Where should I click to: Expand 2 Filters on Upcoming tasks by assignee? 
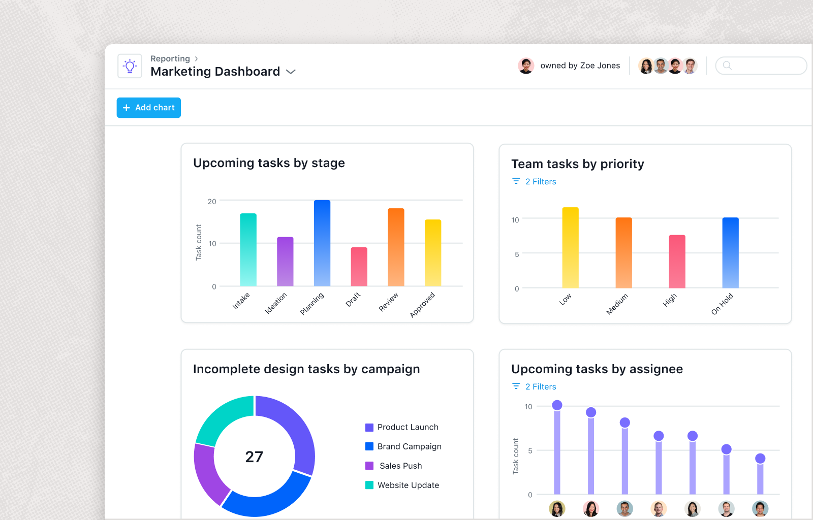[x=541, y=386]
